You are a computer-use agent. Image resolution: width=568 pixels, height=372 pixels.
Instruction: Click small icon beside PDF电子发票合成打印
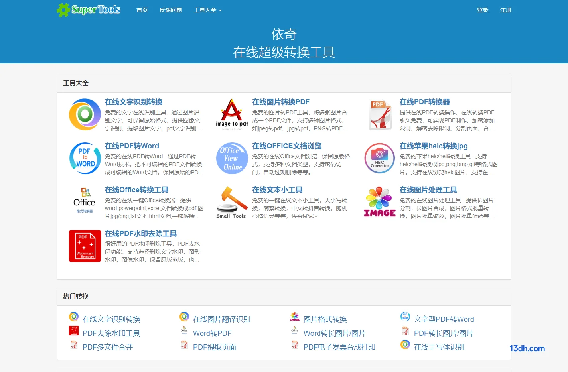(295, 344)
